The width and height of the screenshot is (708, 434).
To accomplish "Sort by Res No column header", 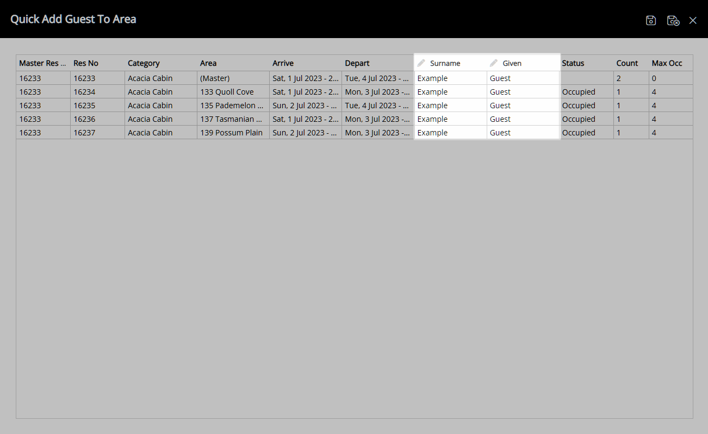I will pyautogui.click(x=97, y=63).
